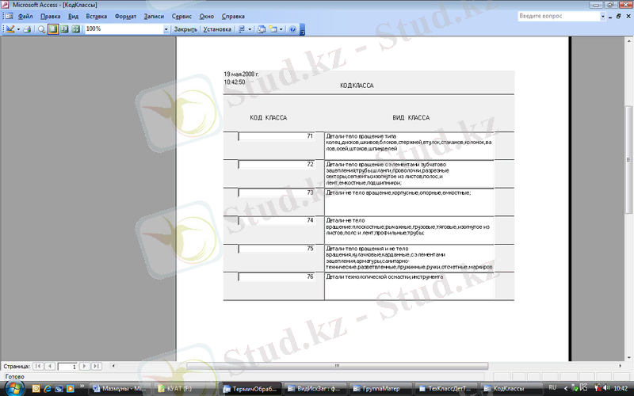Screen dimensions: 634x396
Task: Switch to Two Pages preview
Action: [x=64, y=29]
